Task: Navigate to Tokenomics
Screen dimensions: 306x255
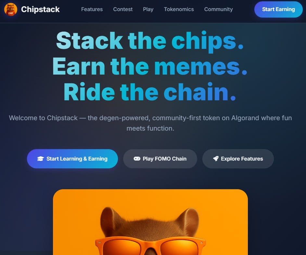Action: [179, 9]
